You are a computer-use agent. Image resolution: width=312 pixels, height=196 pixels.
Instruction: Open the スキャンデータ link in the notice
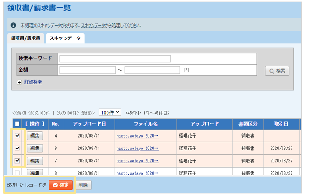pyautogui.click(x=93, y=25)
